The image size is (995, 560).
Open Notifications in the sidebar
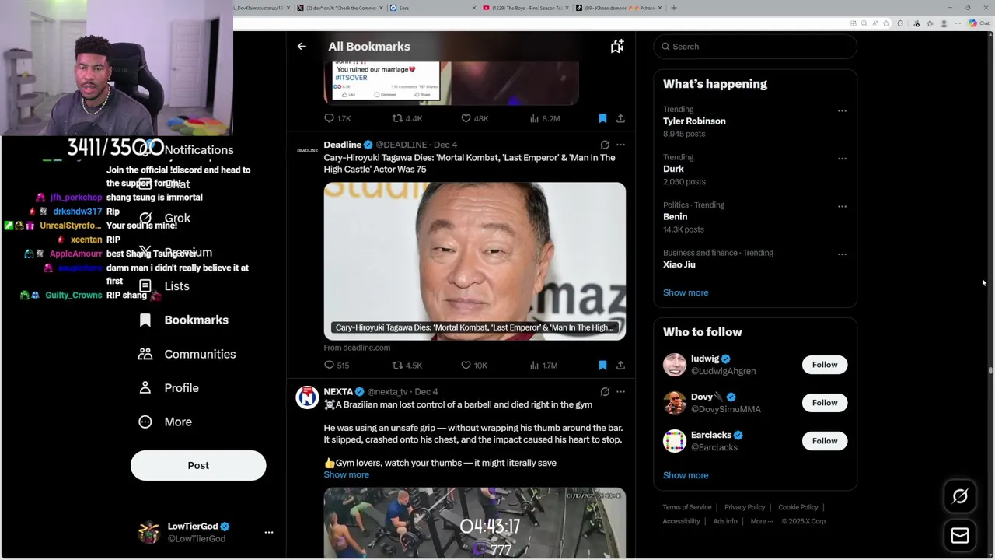(199, 150)
